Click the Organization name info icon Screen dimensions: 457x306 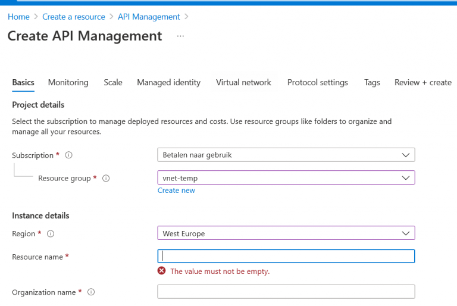coord(91,292)
